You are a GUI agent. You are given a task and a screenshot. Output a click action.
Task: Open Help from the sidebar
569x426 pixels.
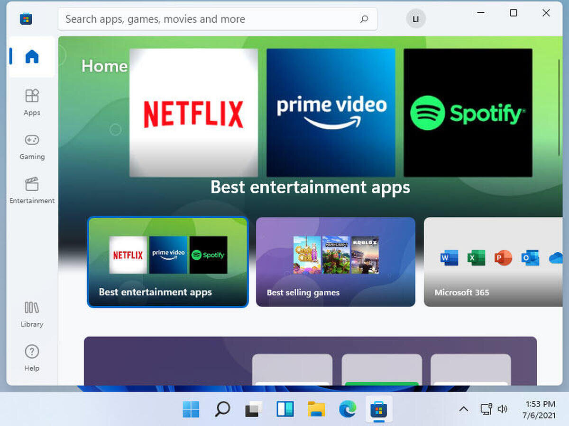pyautogui.click(x=32, y=358)
